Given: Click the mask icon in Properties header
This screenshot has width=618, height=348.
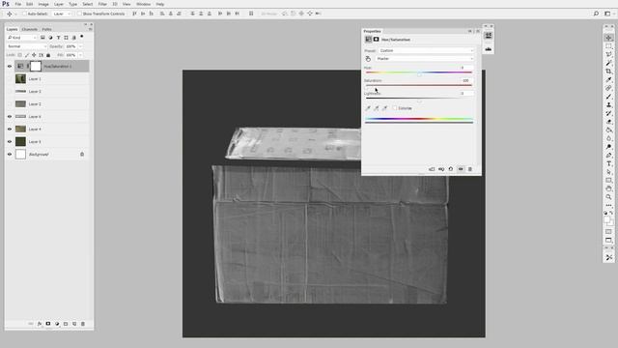Looking at the screenshot, I should point(376,40).
